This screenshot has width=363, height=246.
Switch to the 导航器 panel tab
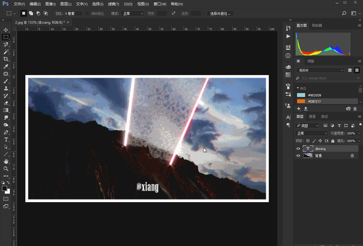click(317, 25)
